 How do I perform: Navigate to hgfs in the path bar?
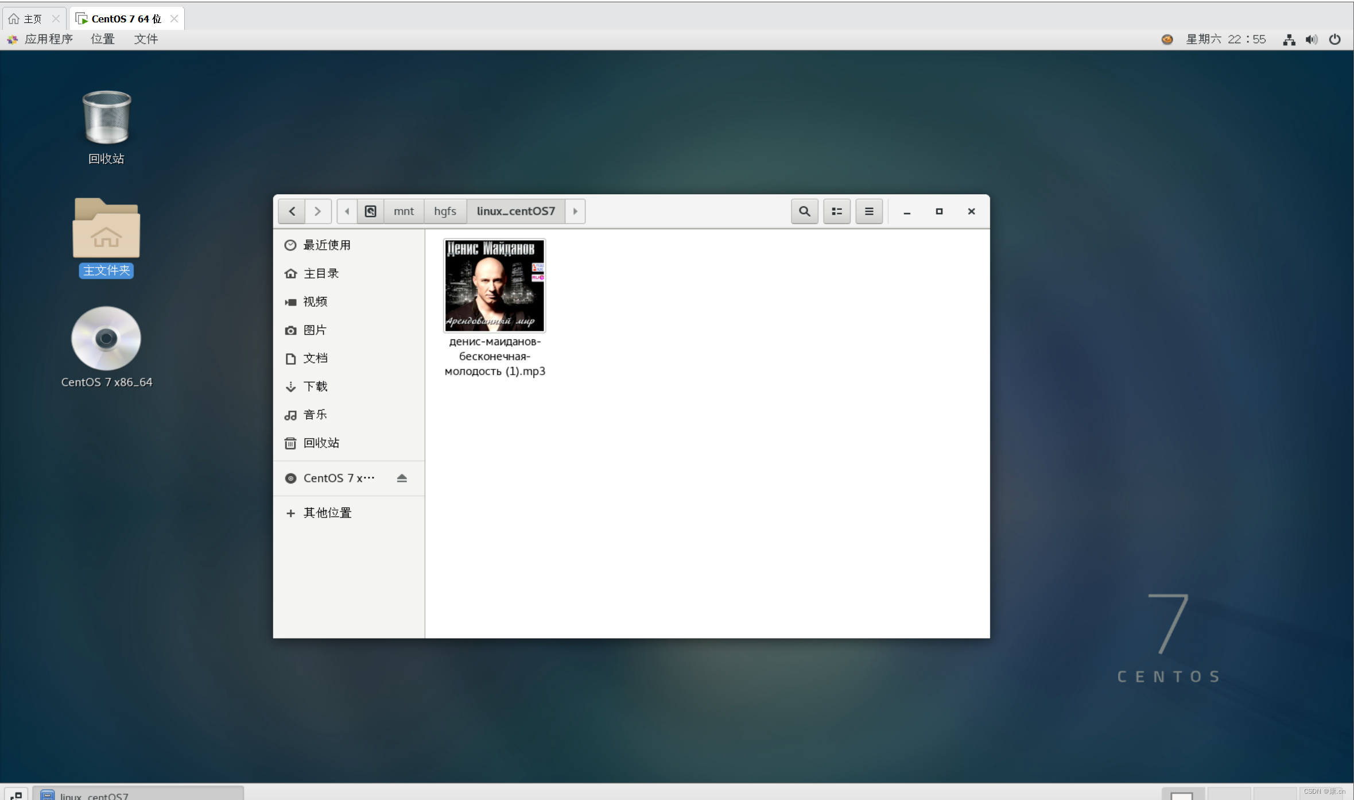point(445,211)
